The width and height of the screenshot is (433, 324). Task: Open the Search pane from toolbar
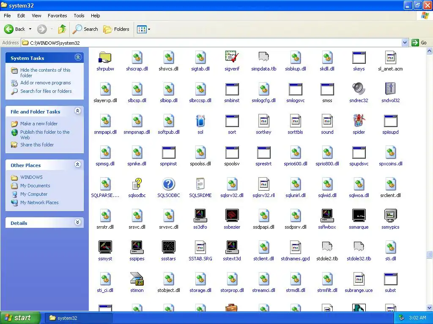(x=85, y=29)
